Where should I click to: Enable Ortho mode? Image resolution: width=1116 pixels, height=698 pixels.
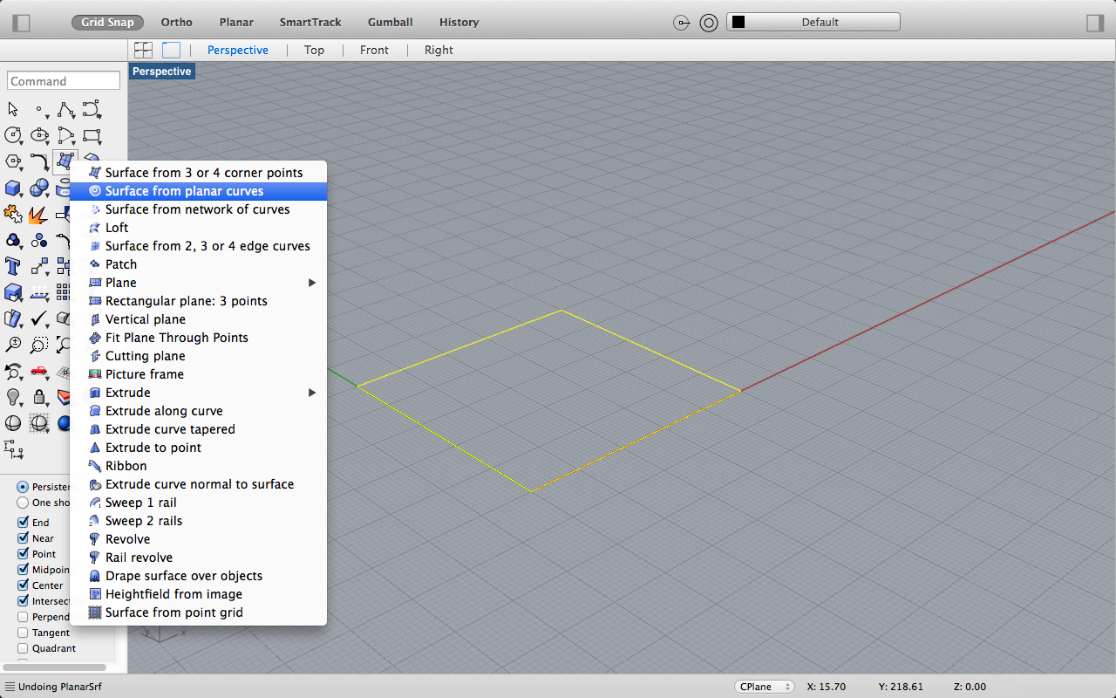[x=177, y=22]
